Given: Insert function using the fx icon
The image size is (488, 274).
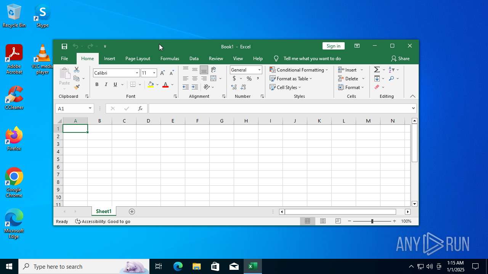Looking at the screenshot, I should (x=140, y=108).
